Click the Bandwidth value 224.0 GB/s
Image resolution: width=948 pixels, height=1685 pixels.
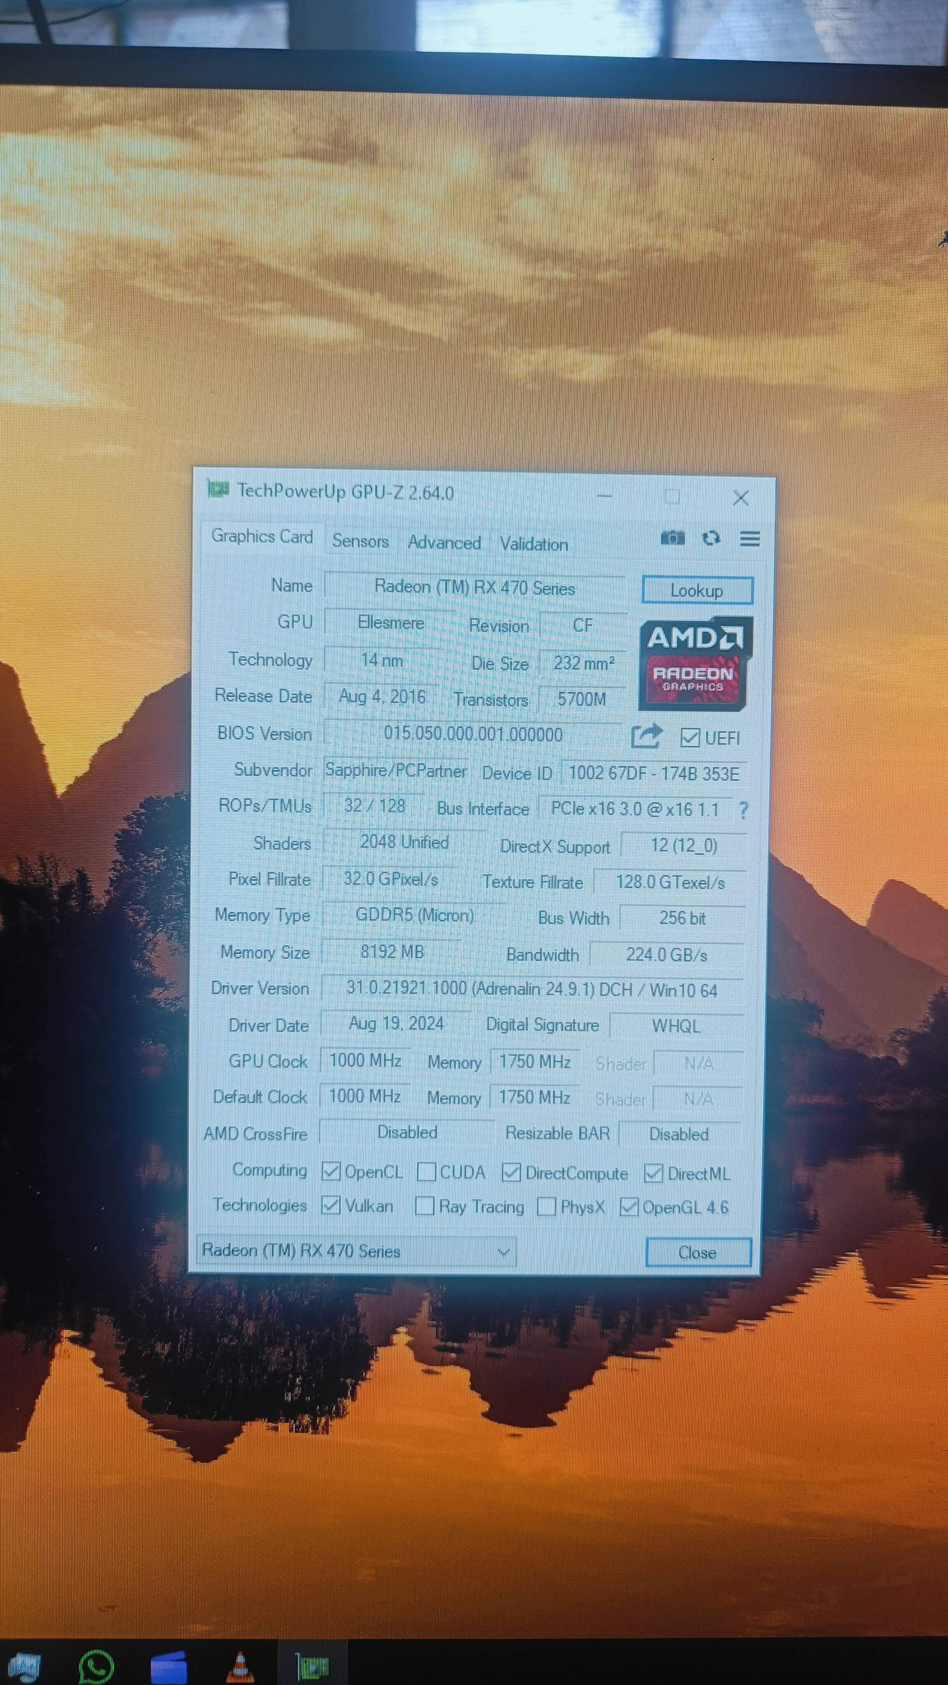pyautogui.click(x=667, y=955)
